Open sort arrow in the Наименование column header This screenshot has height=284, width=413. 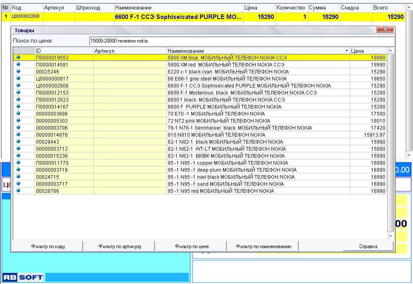click(347, 51)
